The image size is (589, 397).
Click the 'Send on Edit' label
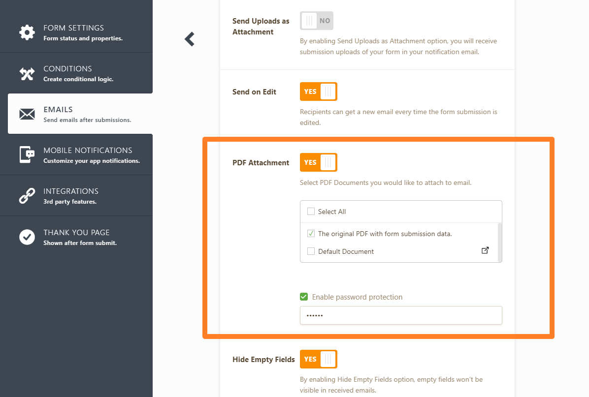point(254,92)
